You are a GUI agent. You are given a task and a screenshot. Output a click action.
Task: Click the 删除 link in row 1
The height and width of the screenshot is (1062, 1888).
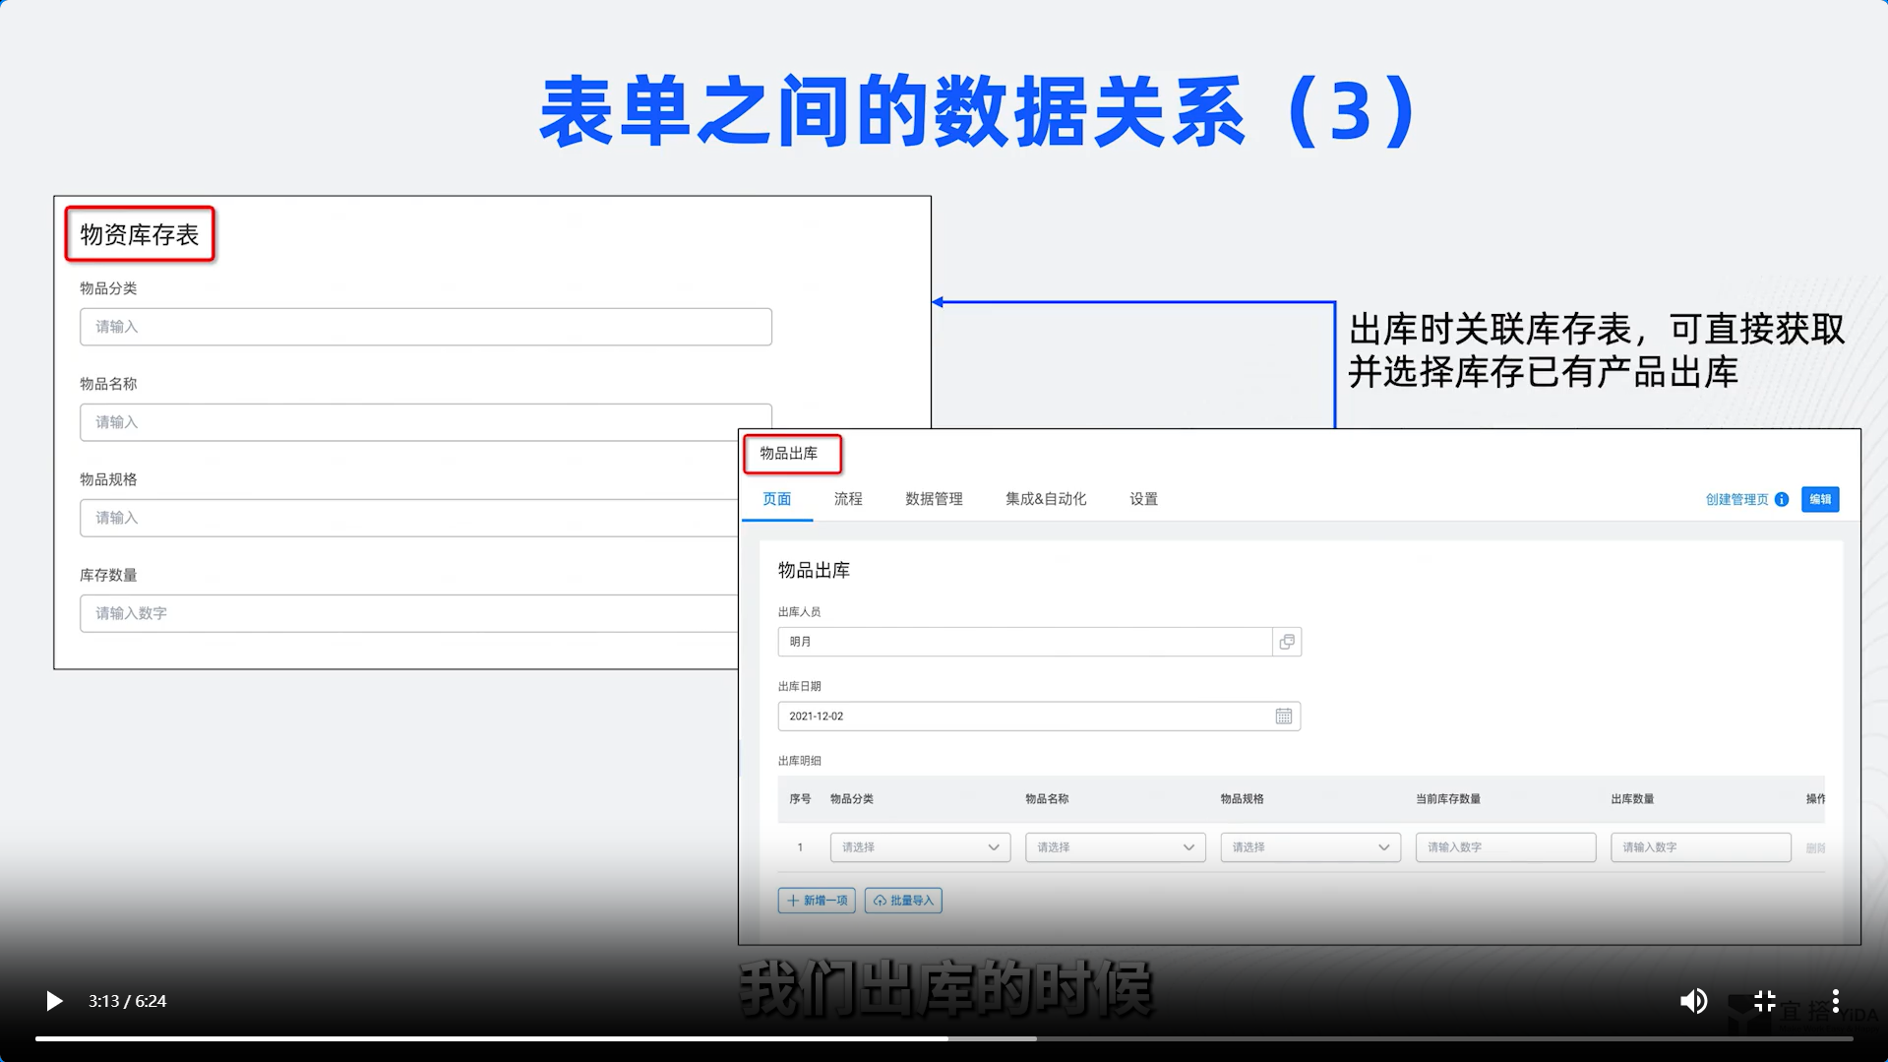point(1815,848)
